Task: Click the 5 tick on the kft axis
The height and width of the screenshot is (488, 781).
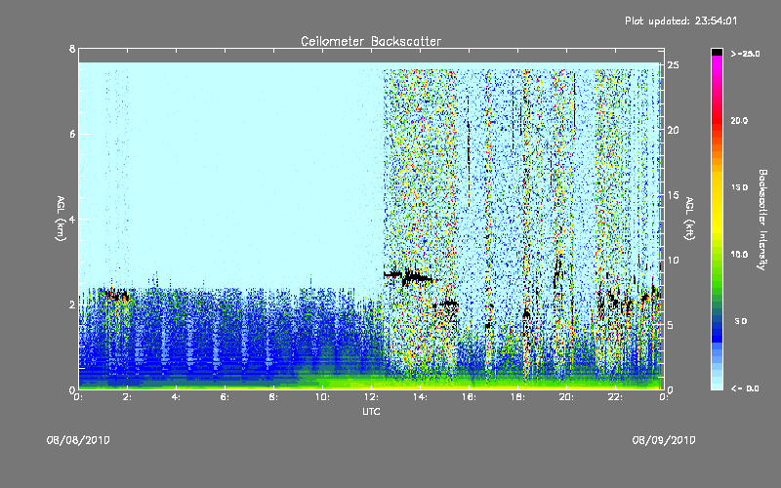Action: click(x=671, y=325)
